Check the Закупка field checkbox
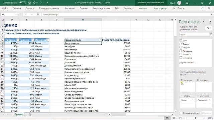 coord(181,47)
